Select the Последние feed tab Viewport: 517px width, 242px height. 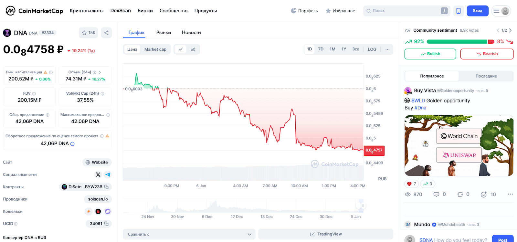pyautogui.click(x=486, y=76)
